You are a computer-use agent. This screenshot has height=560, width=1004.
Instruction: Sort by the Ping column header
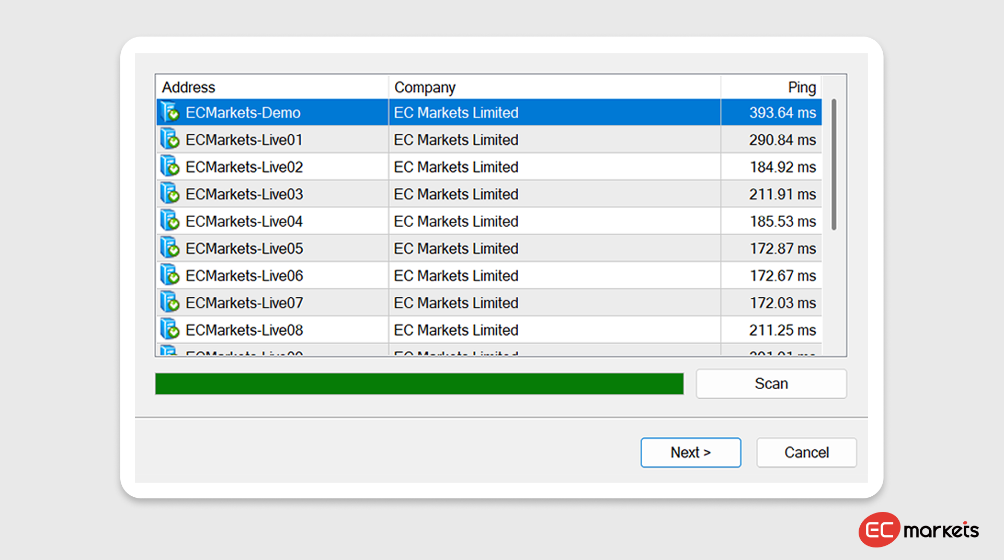coord(771,87)
